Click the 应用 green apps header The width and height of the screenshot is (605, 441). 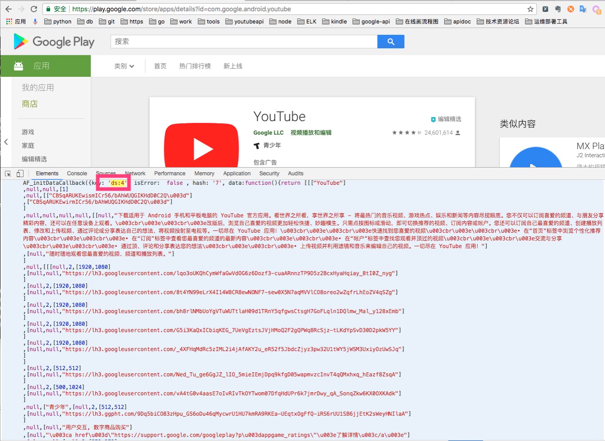(46, 66)
